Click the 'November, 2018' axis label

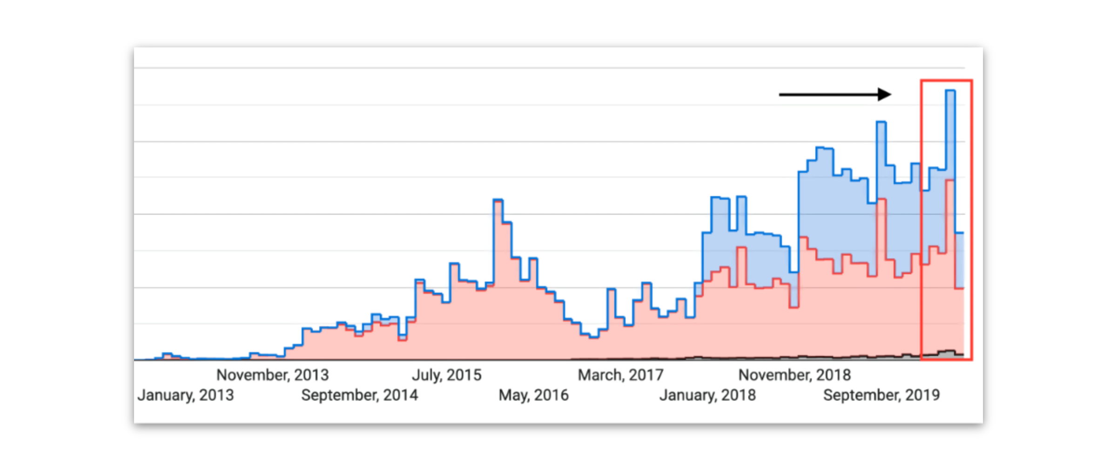click(x=795, y=375)
